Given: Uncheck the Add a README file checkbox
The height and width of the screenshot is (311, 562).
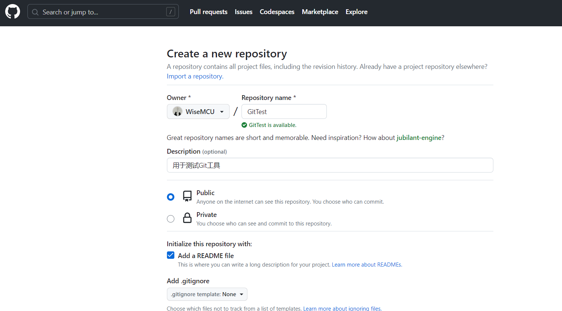Looking at the screenshot, I should pos(171,255).
